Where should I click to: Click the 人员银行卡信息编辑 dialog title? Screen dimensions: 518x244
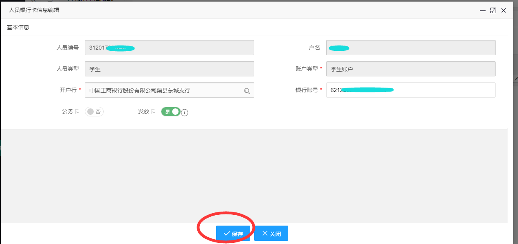[x=34, y=10]
